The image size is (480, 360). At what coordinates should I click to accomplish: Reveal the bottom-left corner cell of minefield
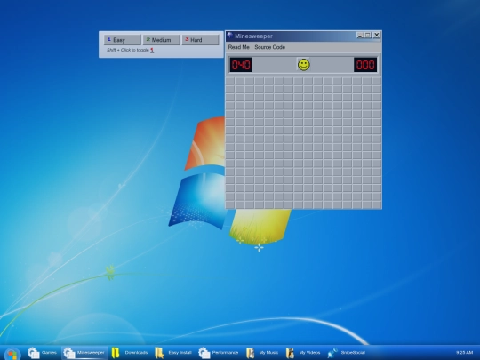click(230, 204)
